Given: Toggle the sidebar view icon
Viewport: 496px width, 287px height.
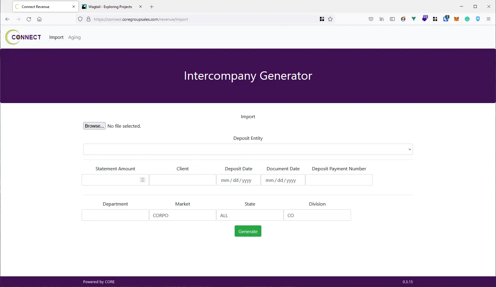Looking at the screenshot, I should tap(392, 19).
